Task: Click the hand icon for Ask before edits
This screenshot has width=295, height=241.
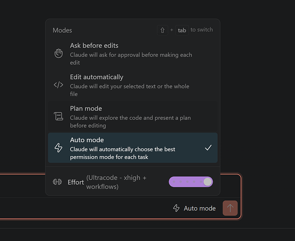Action: click(58, 53)
